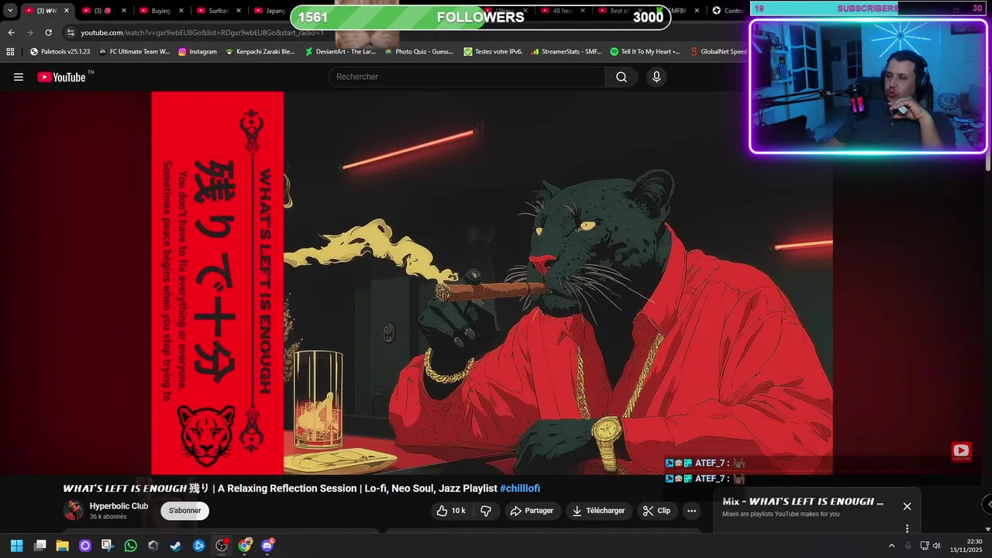
Task: Click the Partager share button
Action: [x=532, y=511]
